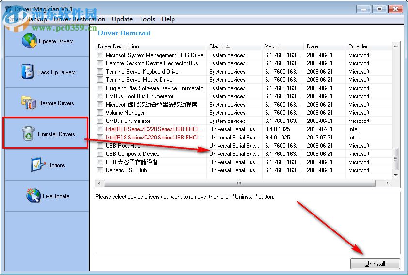Click the vertical scrollbar thumb
The image size is (408, 275).
pos(396,158)
